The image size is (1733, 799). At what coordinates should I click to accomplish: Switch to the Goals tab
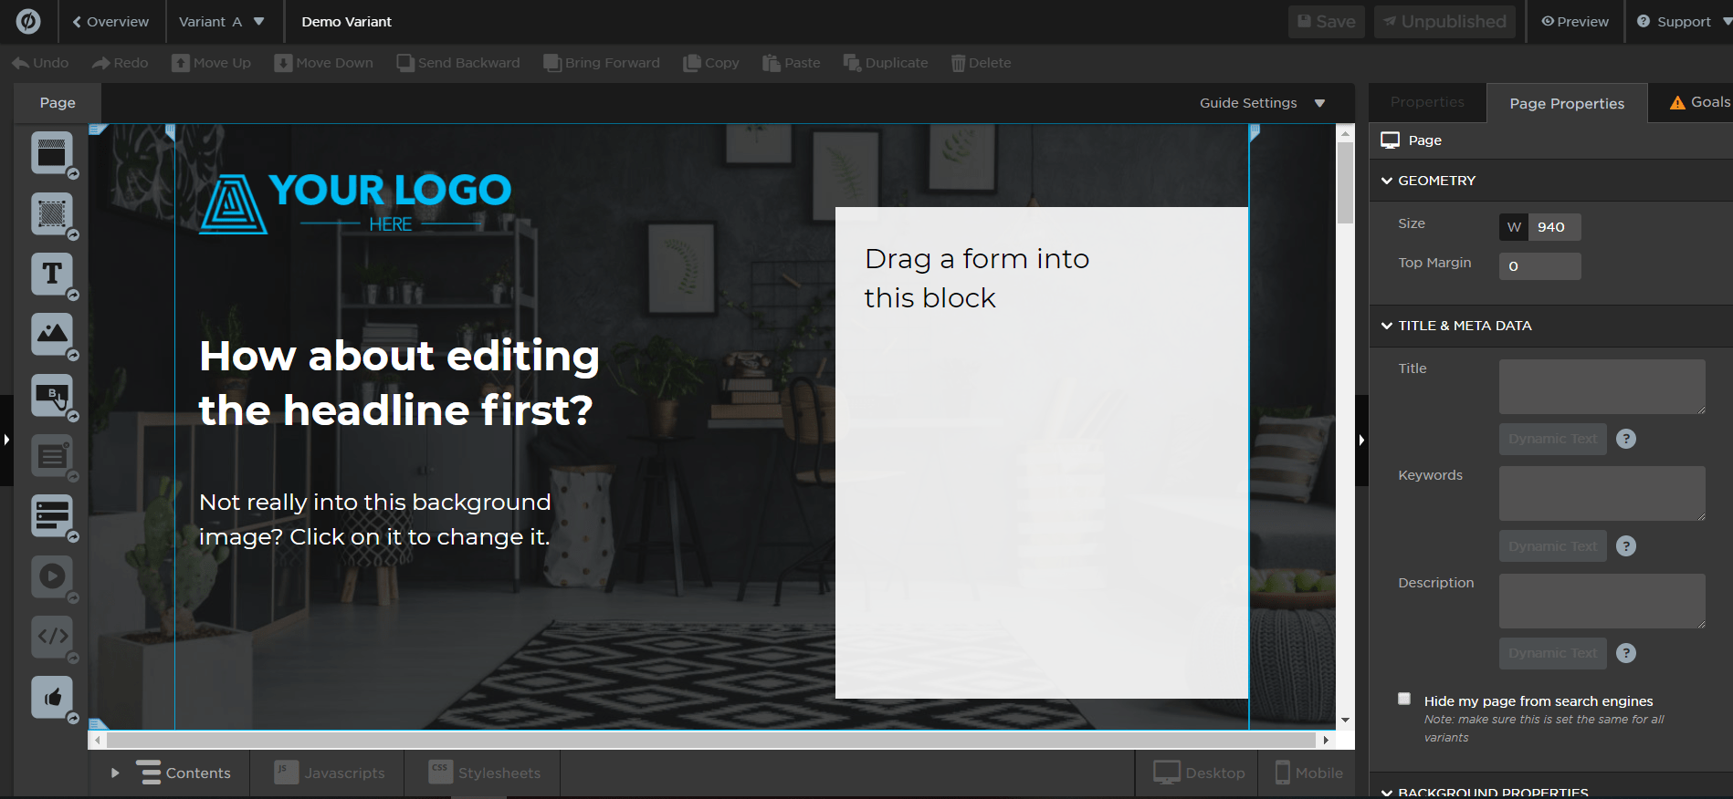1699,102
